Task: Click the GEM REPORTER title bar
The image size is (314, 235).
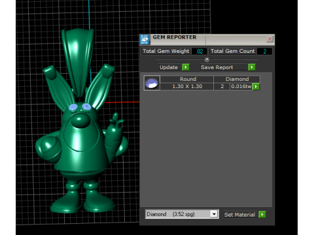Action: pyautogui.click(x=207, y=40)
